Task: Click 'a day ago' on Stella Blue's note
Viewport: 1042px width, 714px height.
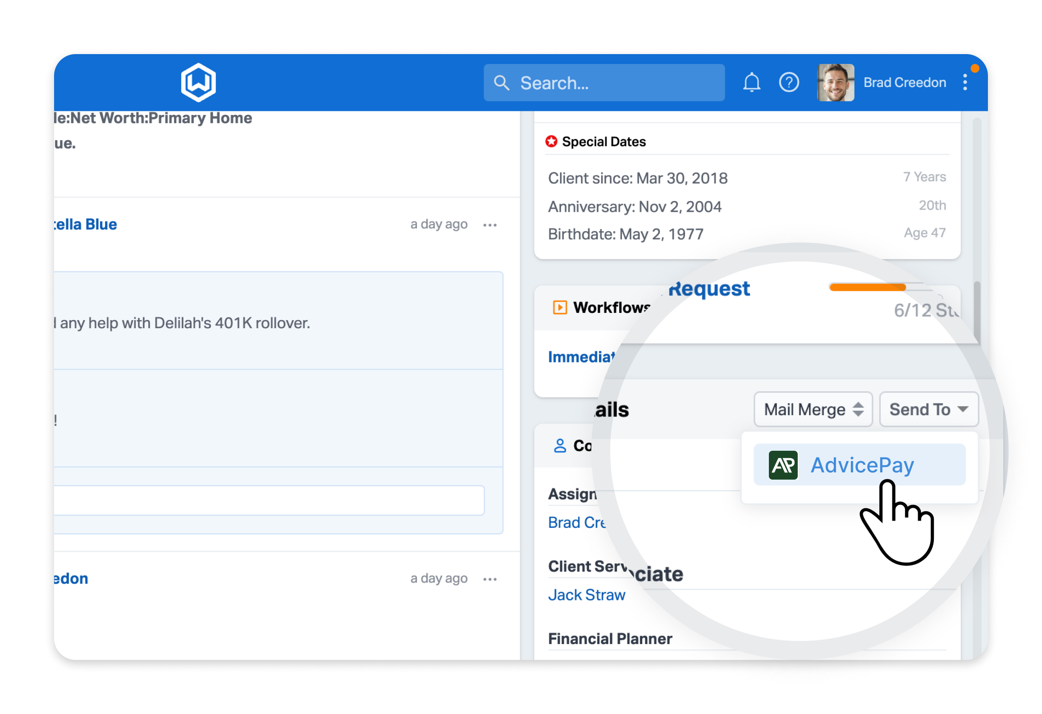Action: click(439, 224)
